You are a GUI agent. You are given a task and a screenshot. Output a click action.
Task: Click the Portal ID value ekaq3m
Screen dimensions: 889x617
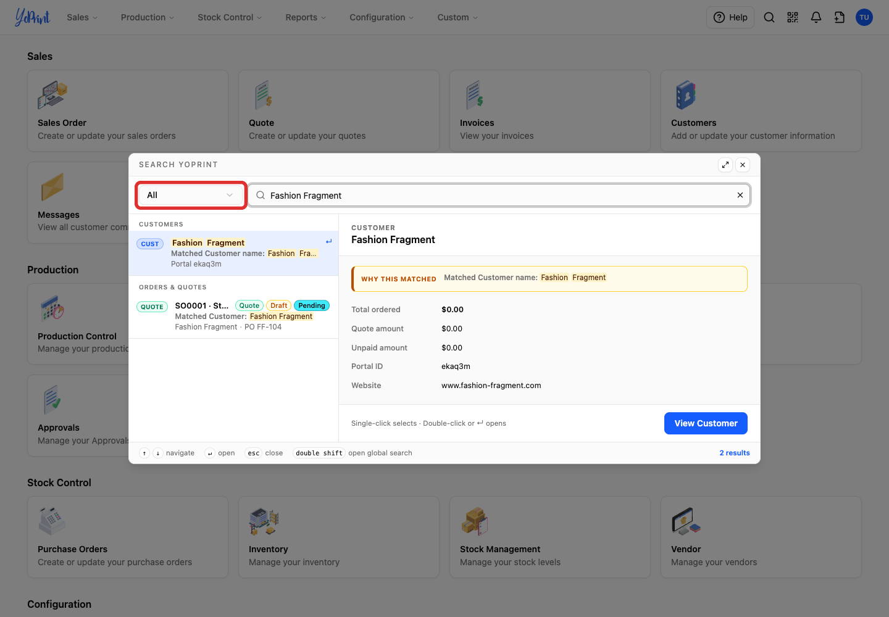456,366
